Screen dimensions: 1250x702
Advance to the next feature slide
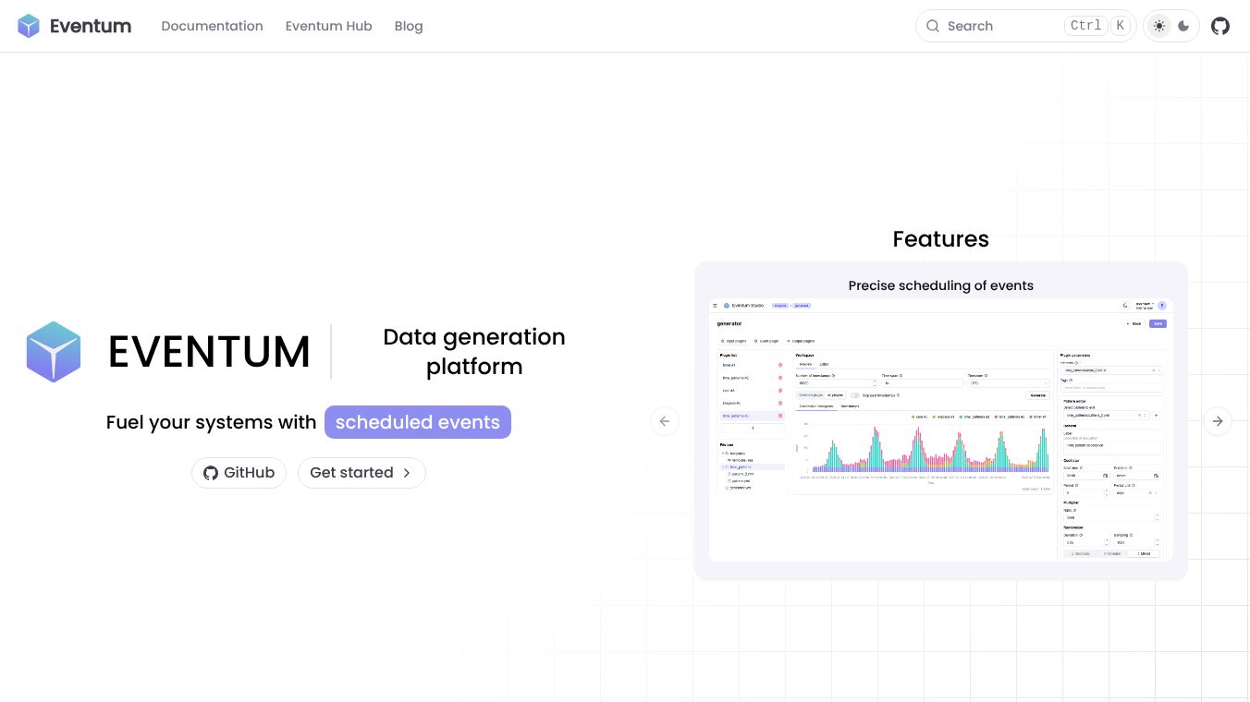pyautogui.click(x=1218, y=421)
